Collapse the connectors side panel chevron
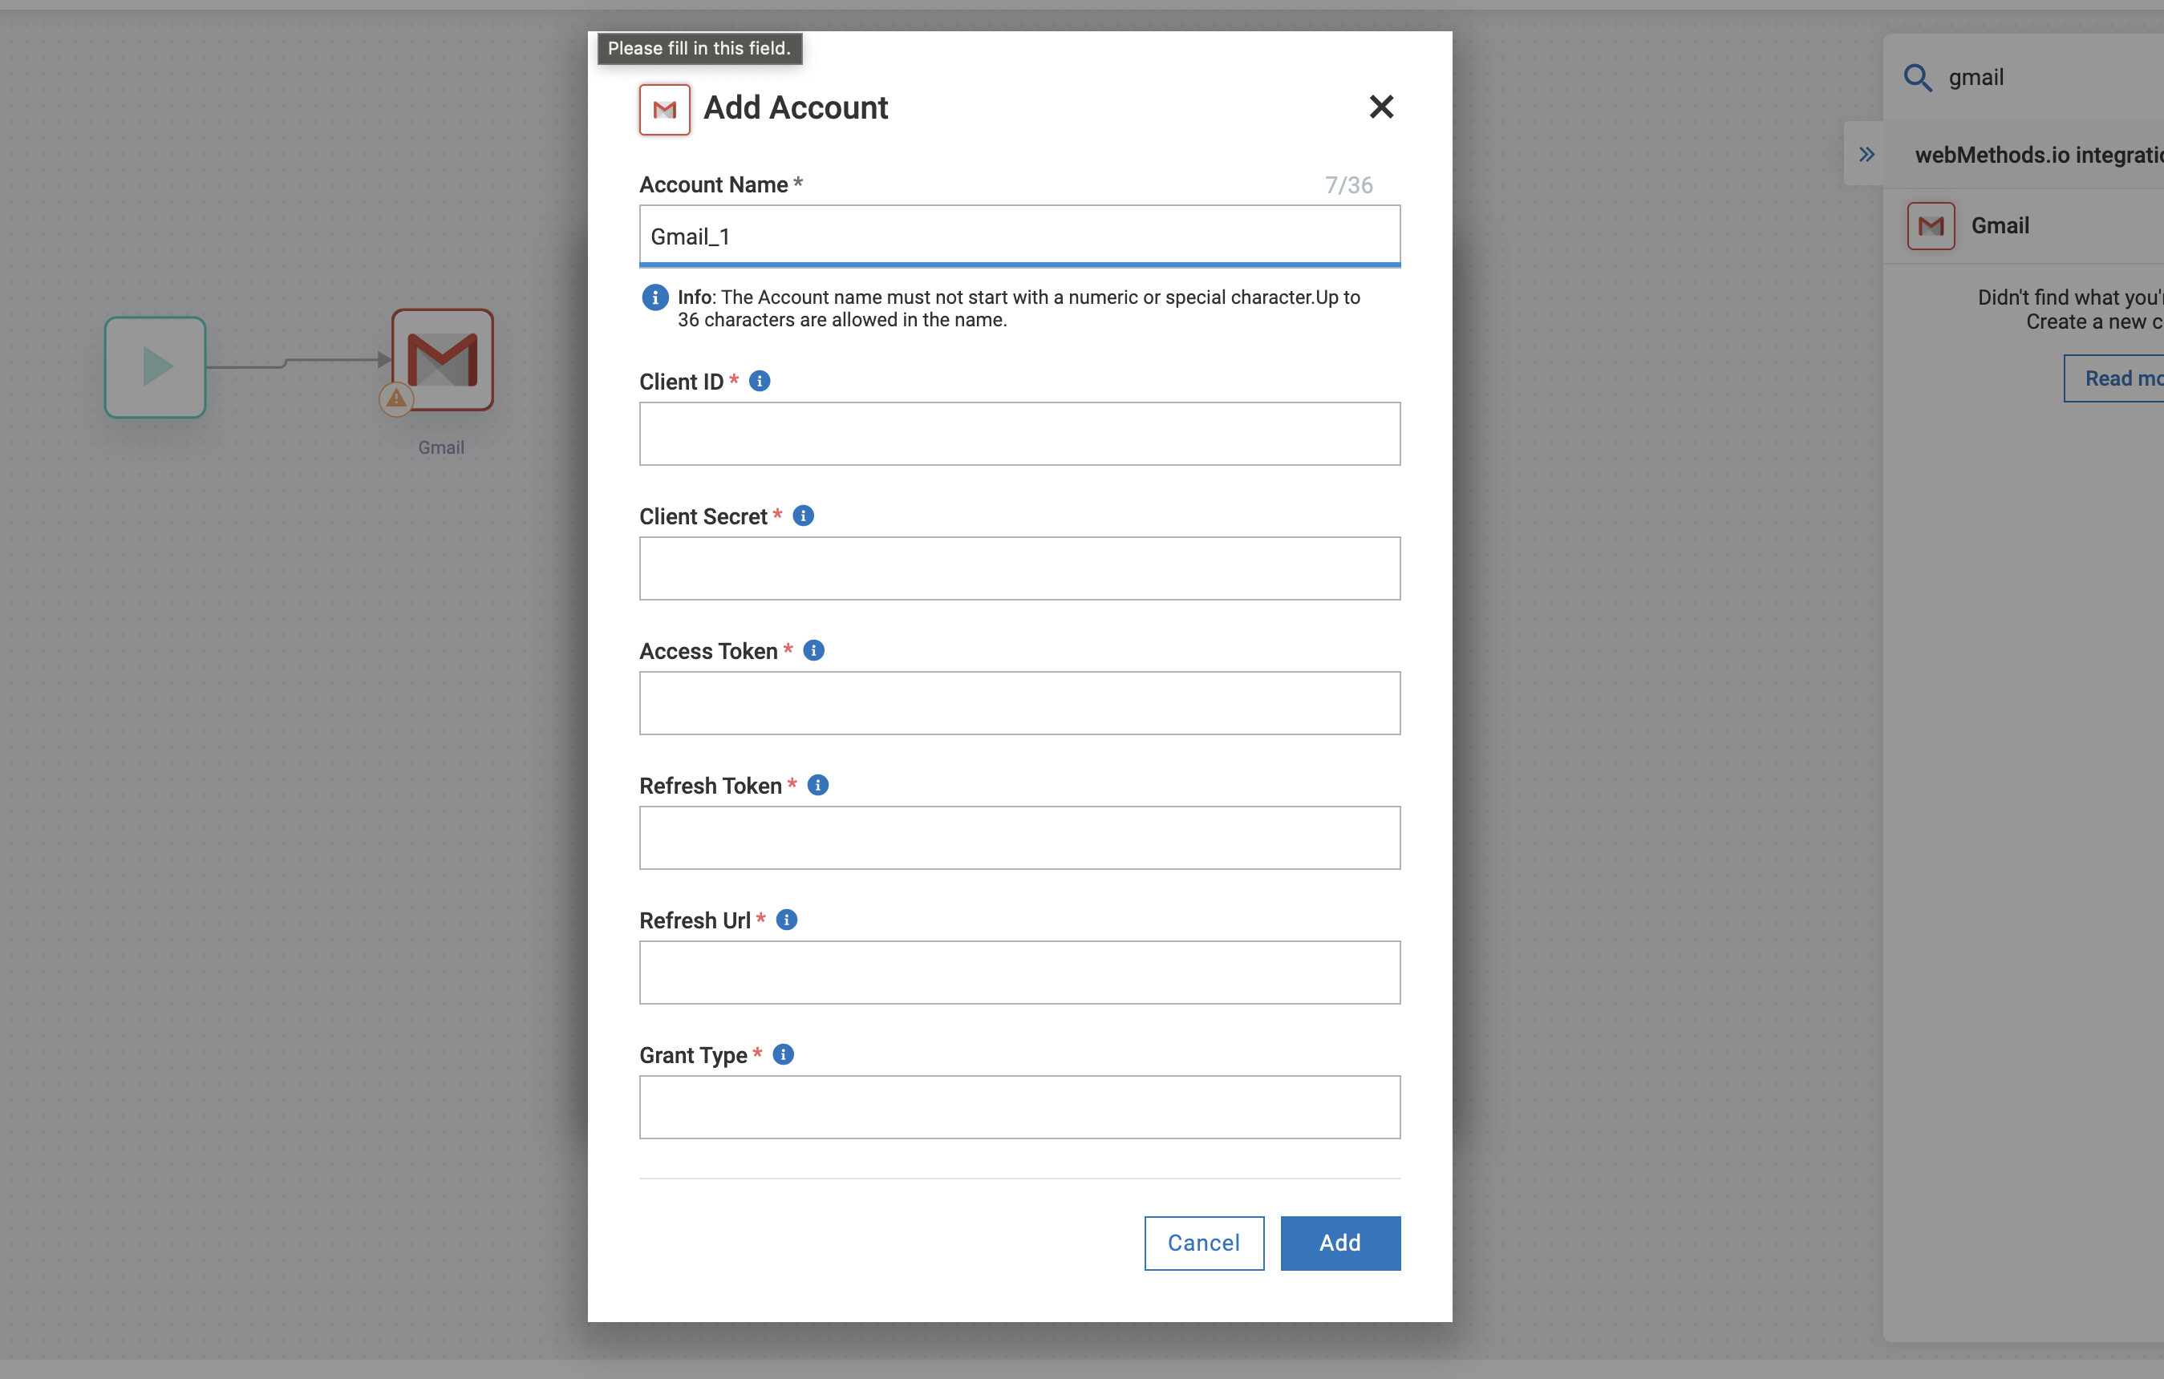This screenshot has width=2164, height=1379. 1866,155
